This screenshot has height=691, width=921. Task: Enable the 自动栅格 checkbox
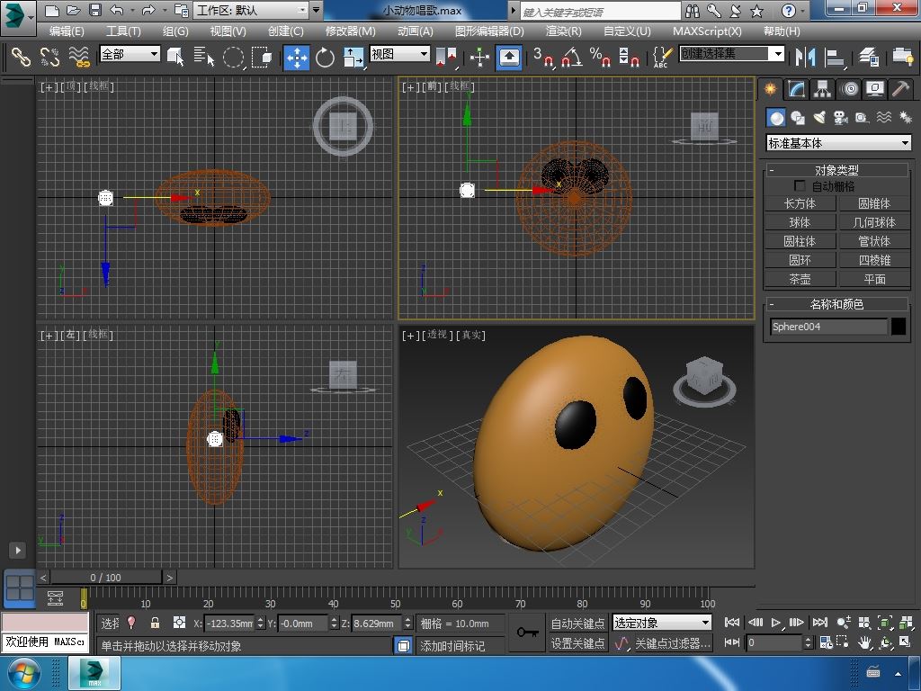pos(800,186)
